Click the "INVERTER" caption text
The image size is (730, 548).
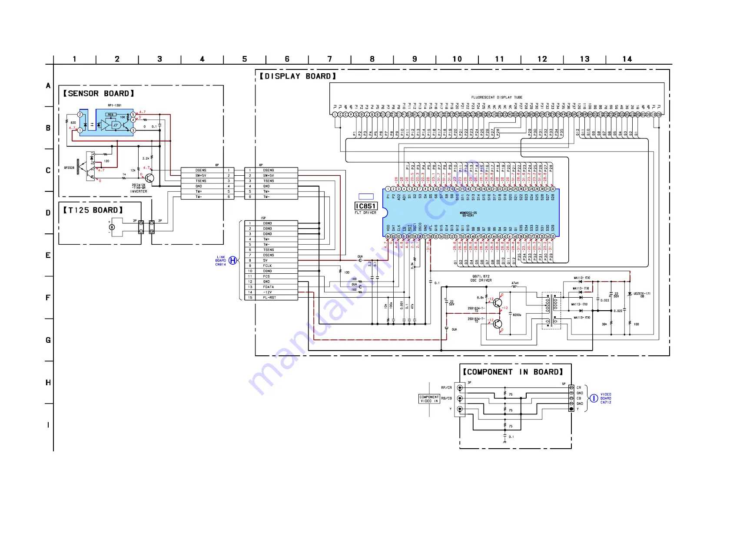pyautogui.click(x=139, y=191)
